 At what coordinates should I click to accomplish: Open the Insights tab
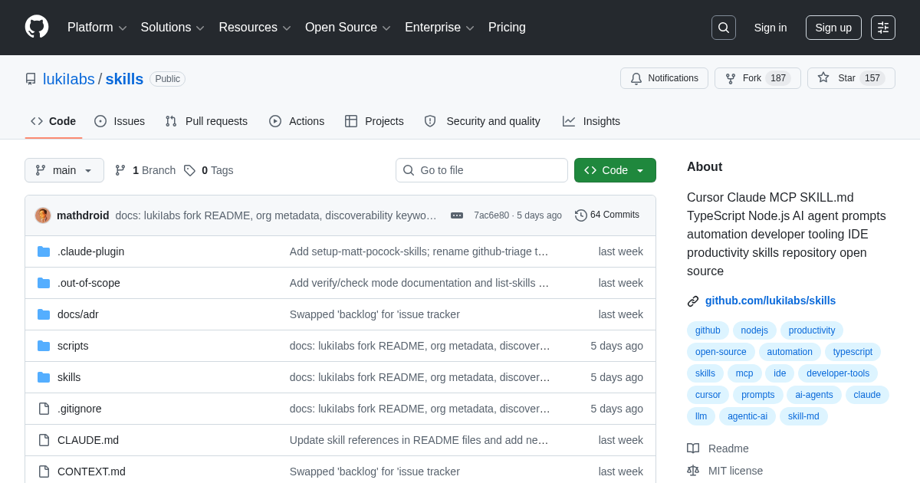pos(591,121)
